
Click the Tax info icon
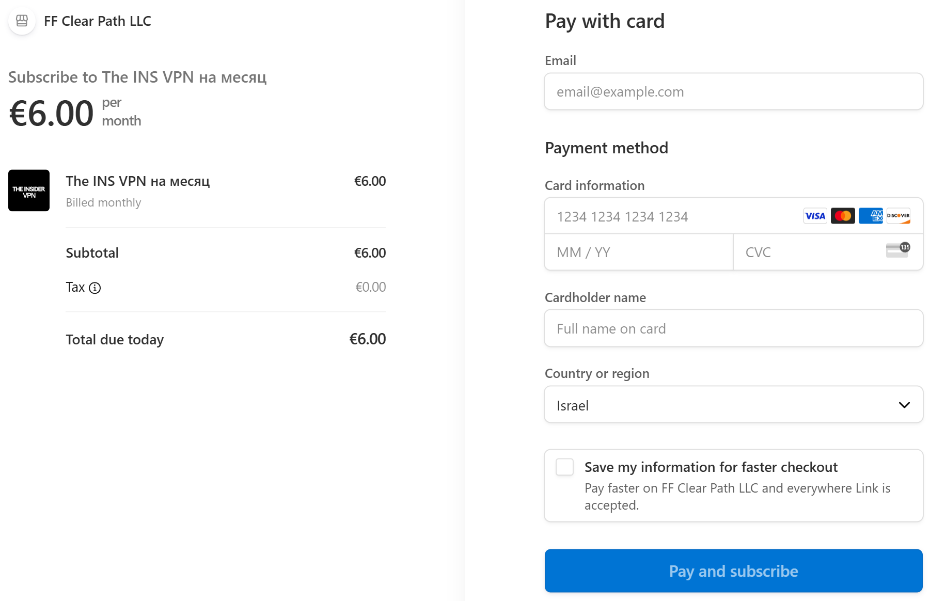pyautogui.click(x=95, y=288)
